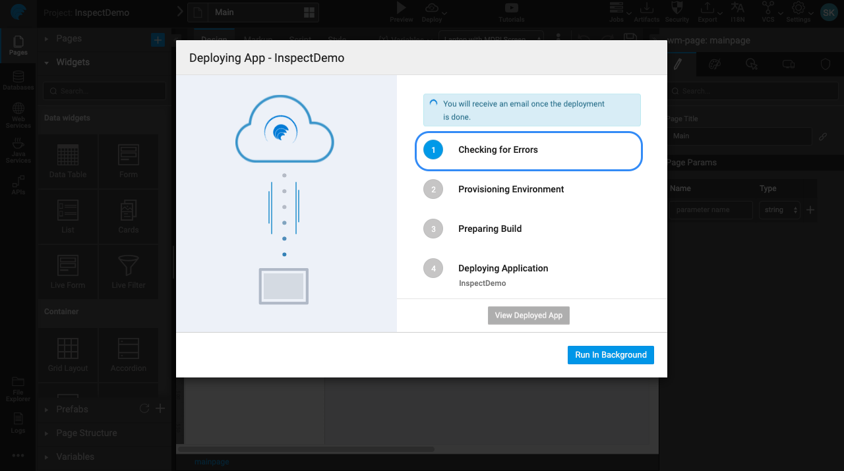Expand the Prefabs section
This screenshot has height=471, width=844.
71,409
